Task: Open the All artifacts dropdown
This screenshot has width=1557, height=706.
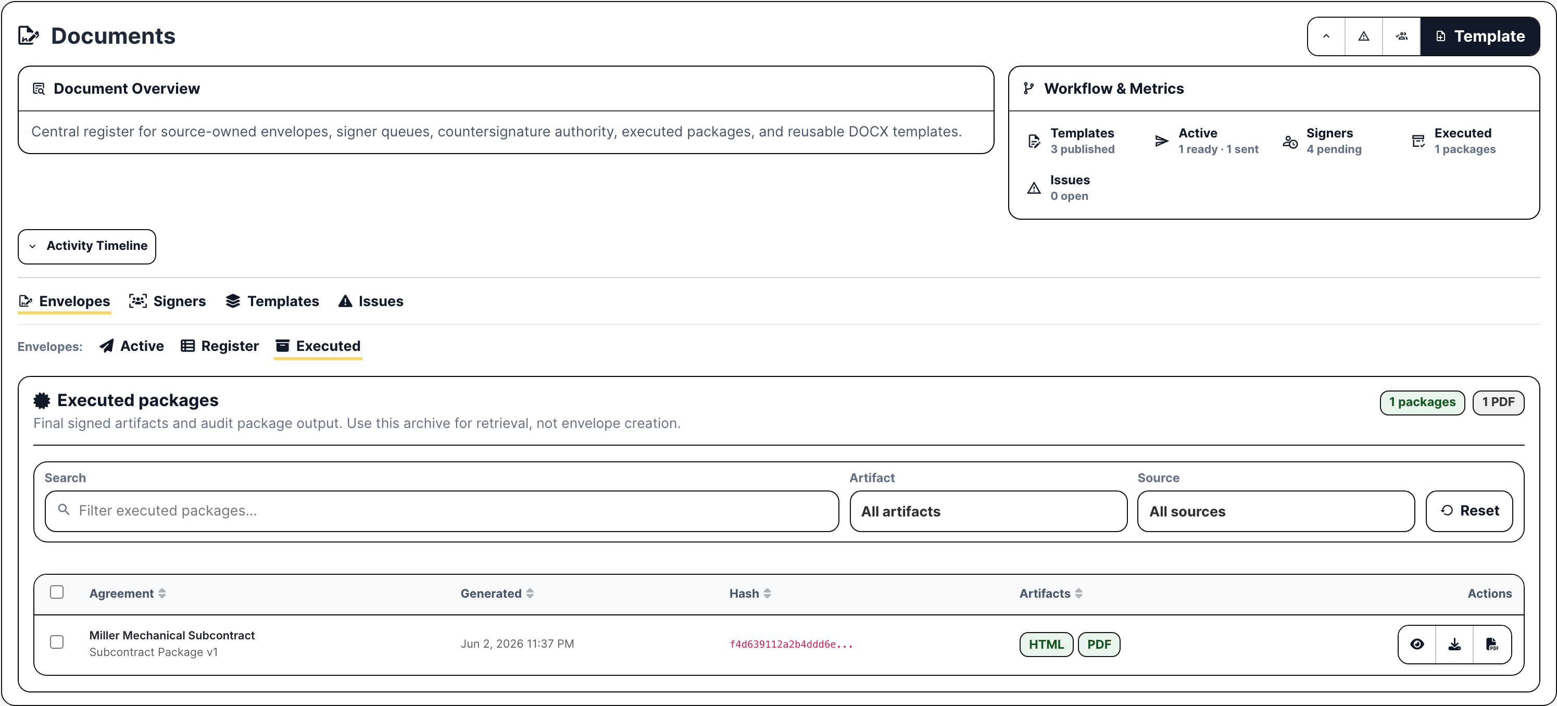Action: [988, 511]
